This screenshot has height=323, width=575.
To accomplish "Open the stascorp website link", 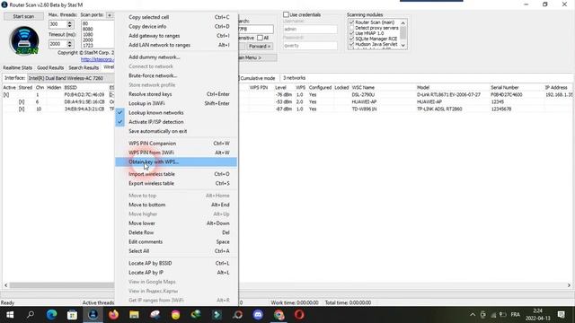I will 98,59.
